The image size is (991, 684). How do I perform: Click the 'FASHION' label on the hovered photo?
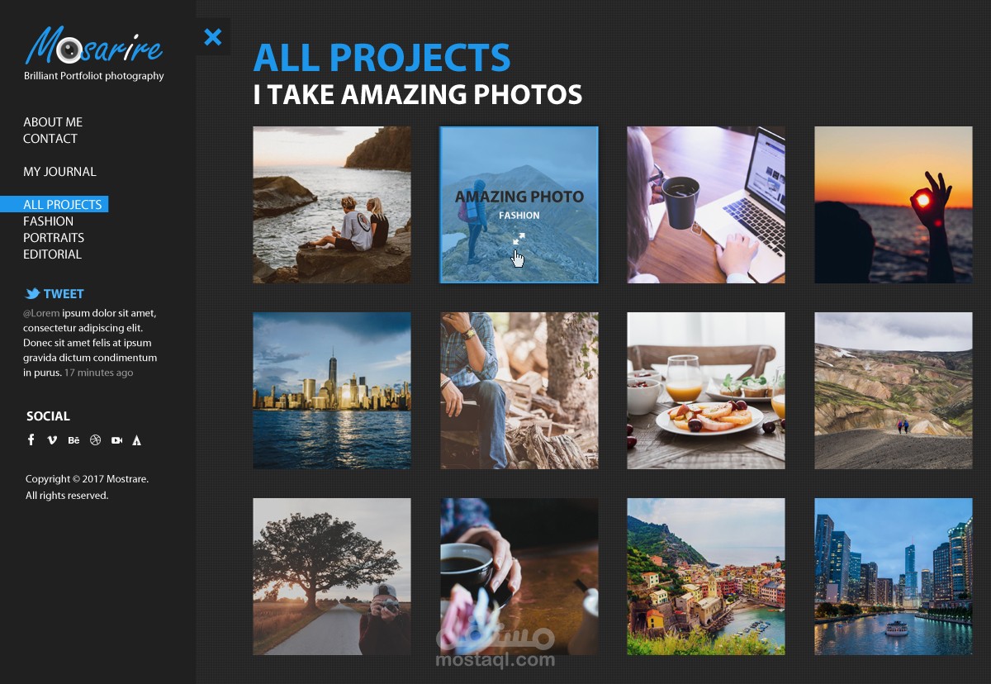click(x=519, y=216)
